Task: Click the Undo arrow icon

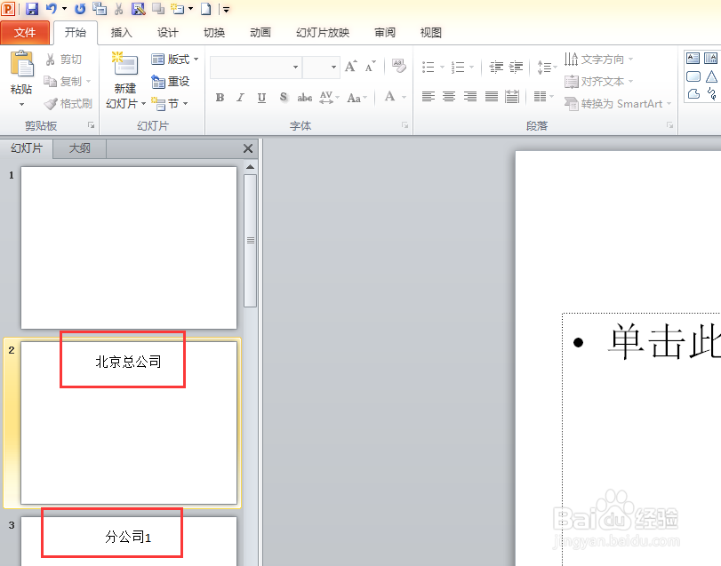Action: tap(52, 9)
